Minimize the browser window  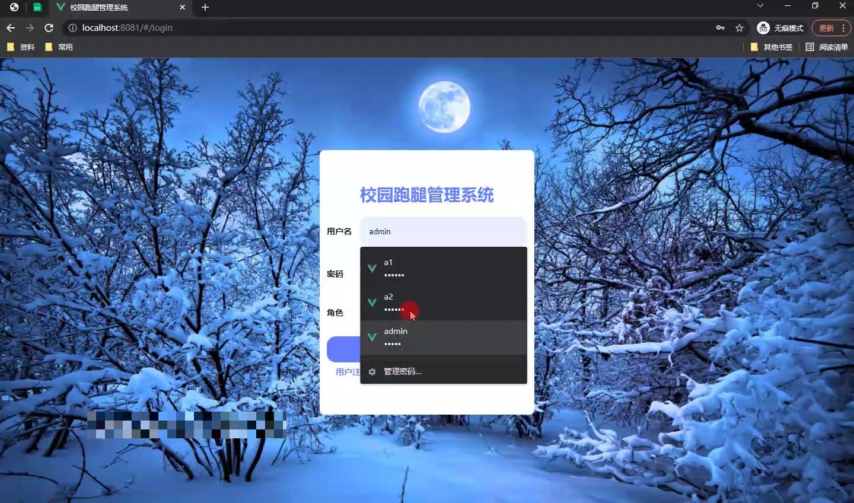pyautogui.click(x=788, y=5)
